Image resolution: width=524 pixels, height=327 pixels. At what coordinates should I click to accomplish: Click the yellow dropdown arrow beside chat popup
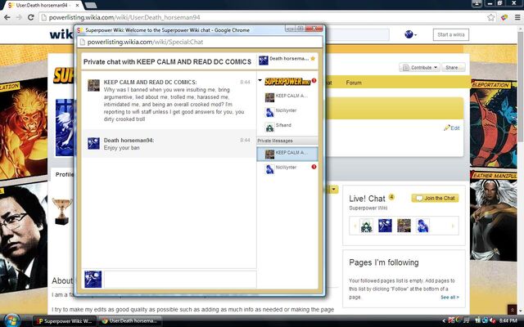[x=333, y=190]
